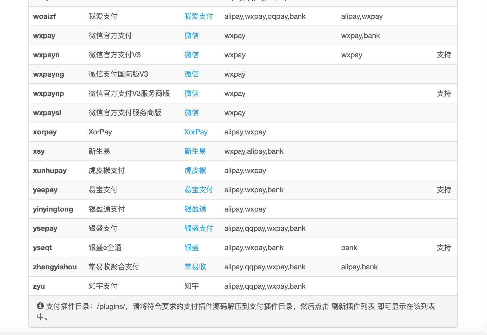The image size is (487, 335).
Task: Open the 银盛 link in yseqt row
Action: pos(191,248)
